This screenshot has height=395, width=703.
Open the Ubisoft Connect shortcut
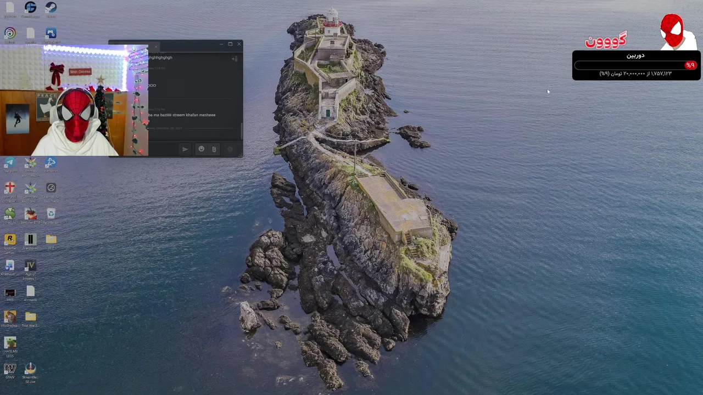click(10, 35)
